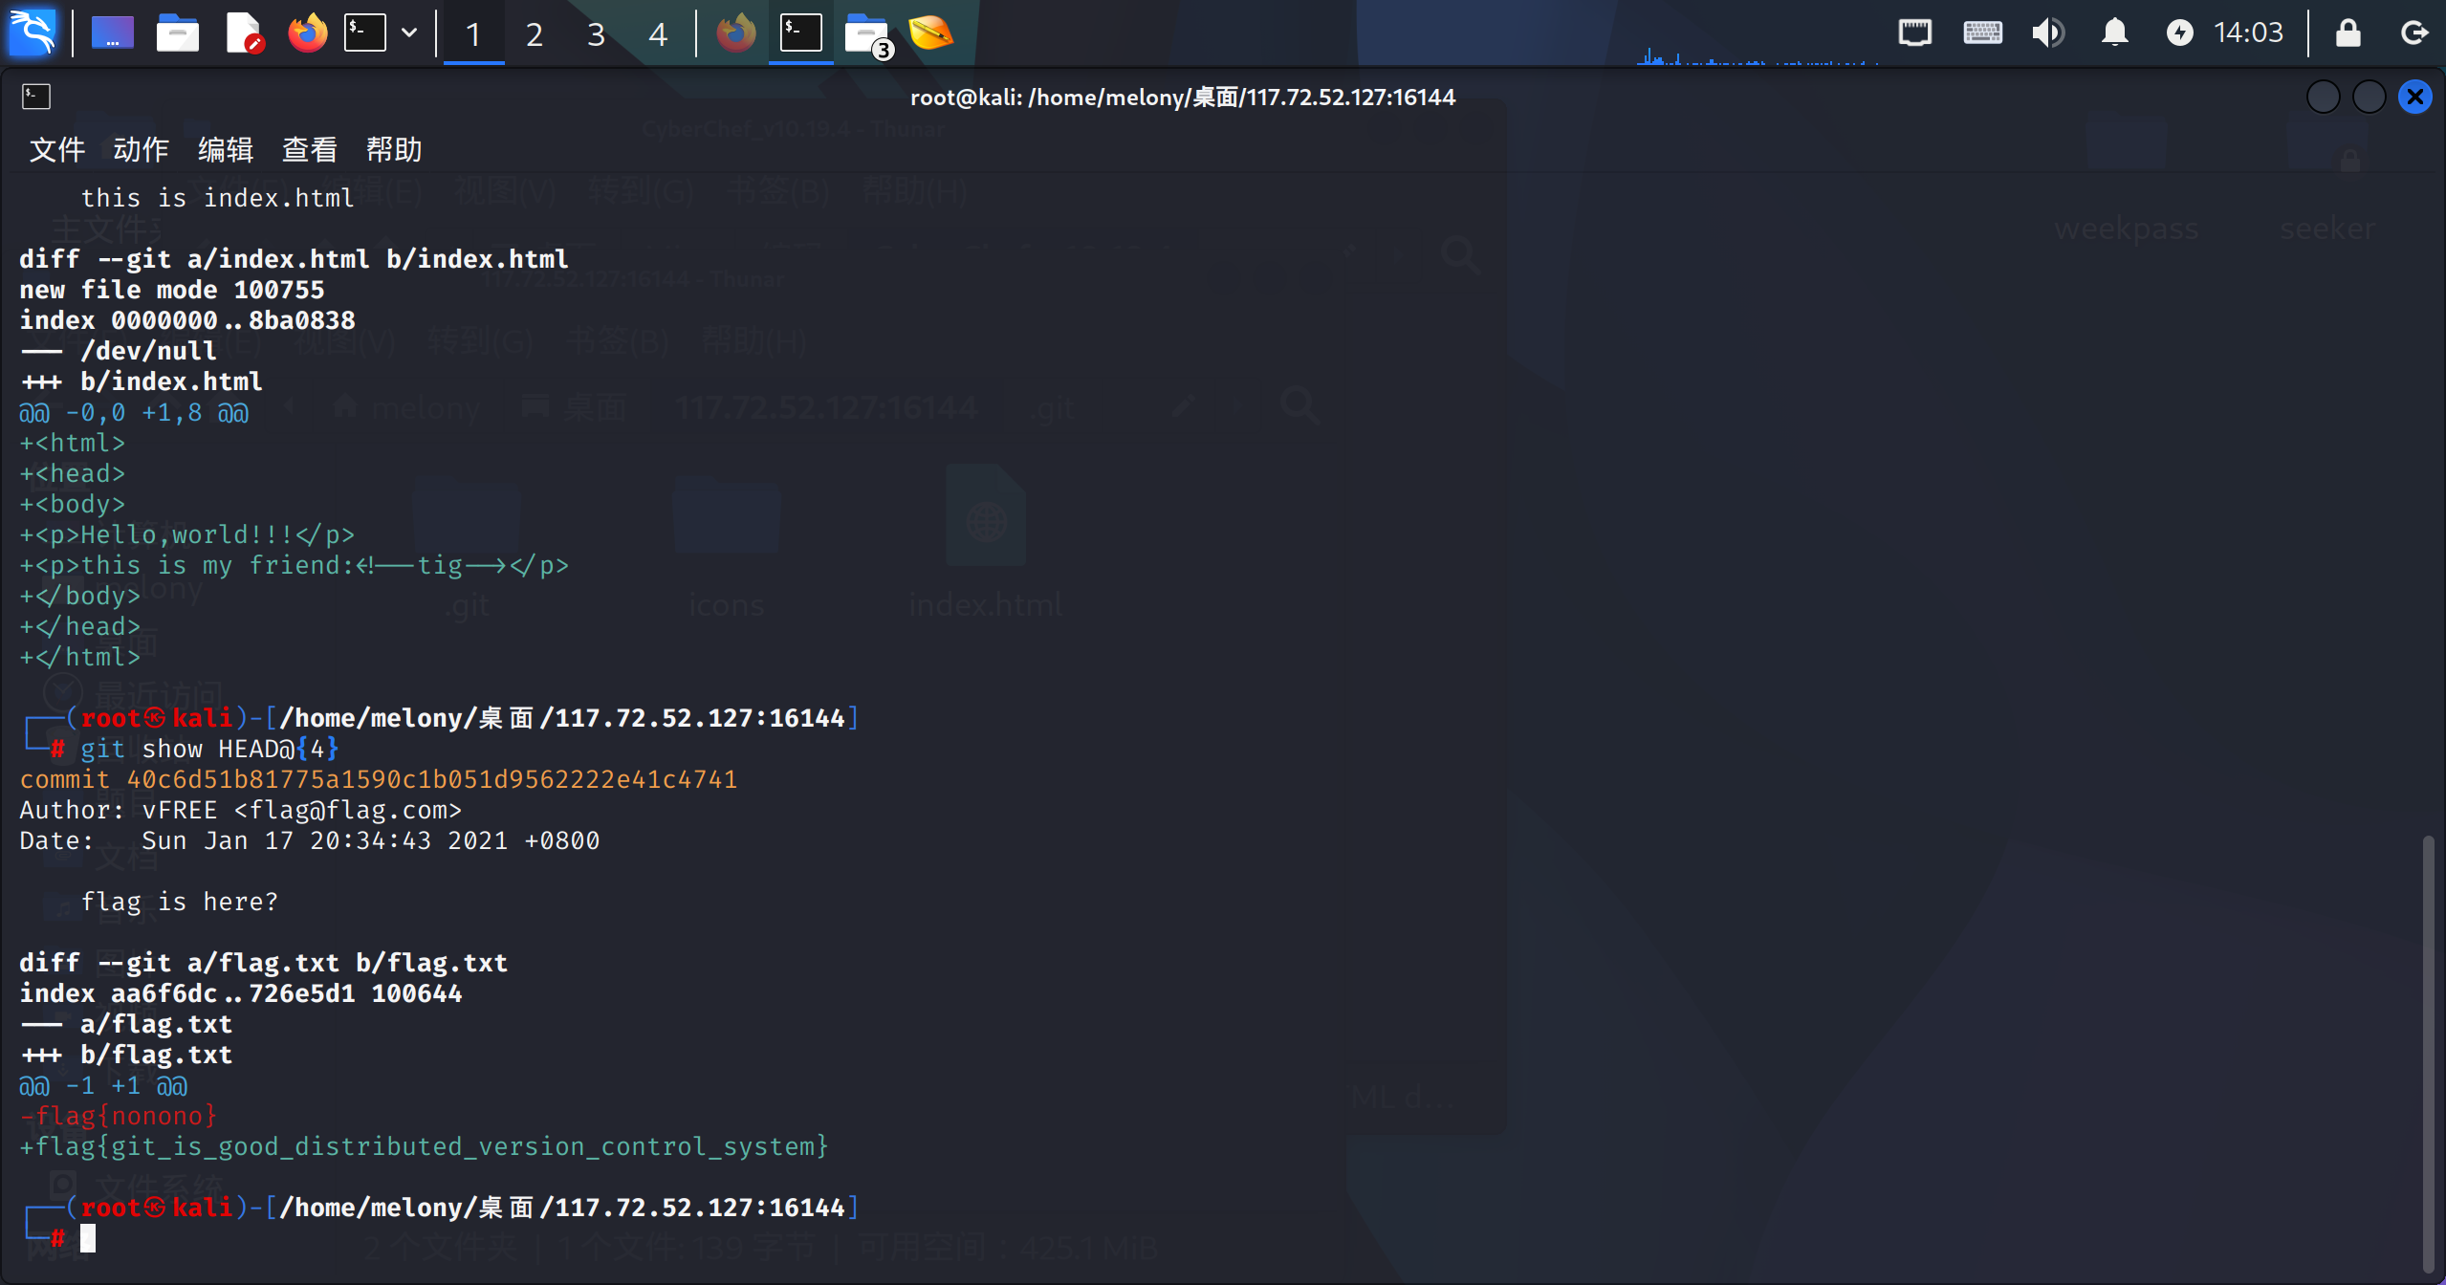Image resolution: width=2446 pixels, height=1285 pixels.
Task: Open the file manager launcher in panel
Action: pos(177,33)
